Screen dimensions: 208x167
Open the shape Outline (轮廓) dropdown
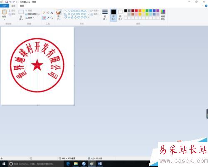point(94,11)
